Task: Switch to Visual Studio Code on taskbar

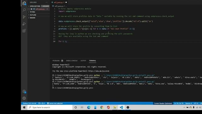Action: (121, 107)
